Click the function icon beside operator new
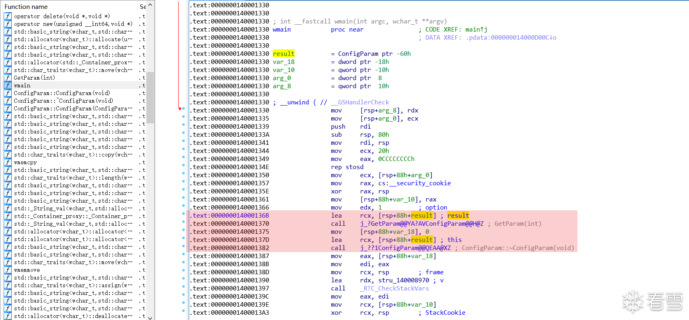 coord(8,24)
